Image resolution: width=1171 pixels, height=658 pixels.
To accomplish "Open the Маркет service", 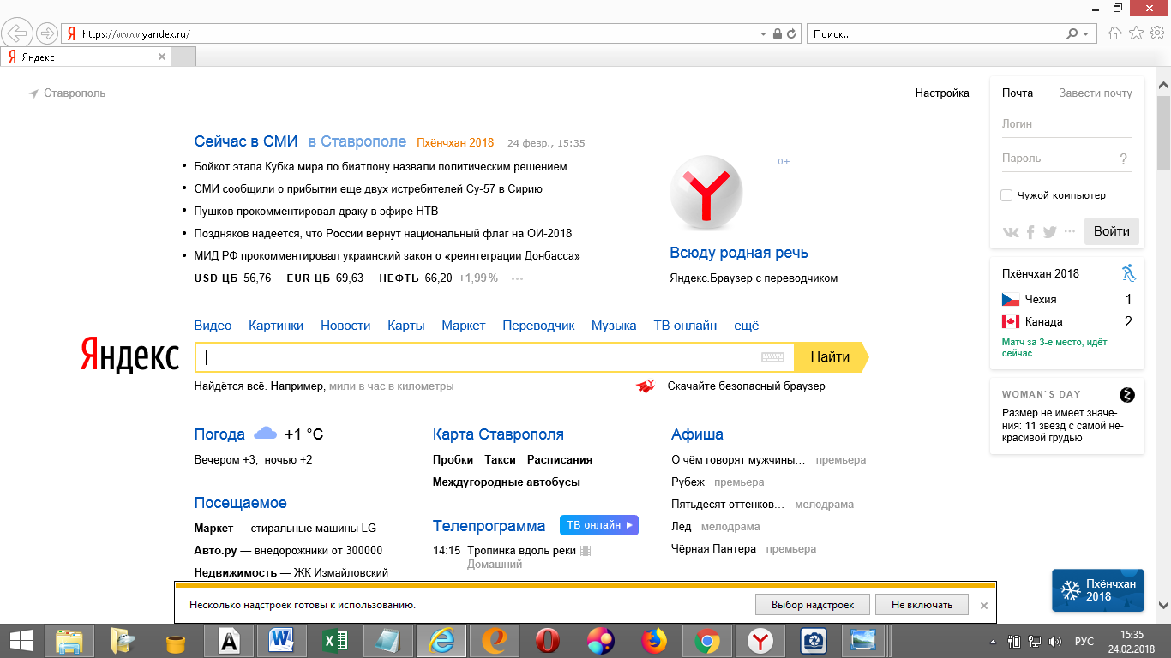I will tap(464, 326).
